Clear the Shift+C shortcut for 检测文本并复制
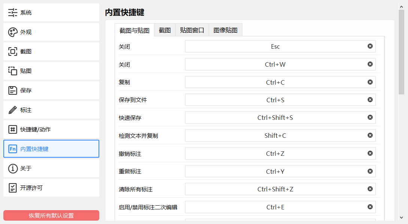 click(x=370, y=135)
